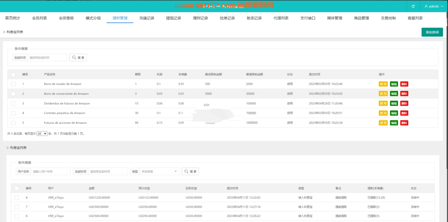
Task: Open the rows-per-page dropdown showing 20
Action: click(42, 134)
